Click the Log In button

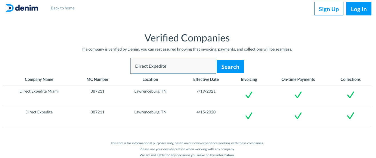tap(359, 9)
